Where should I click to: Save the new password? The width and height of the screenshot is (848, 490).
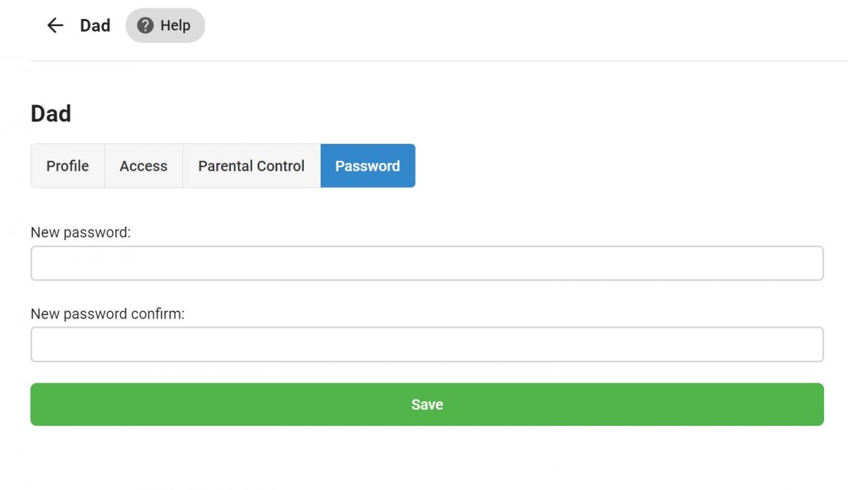tap(427, 404)
